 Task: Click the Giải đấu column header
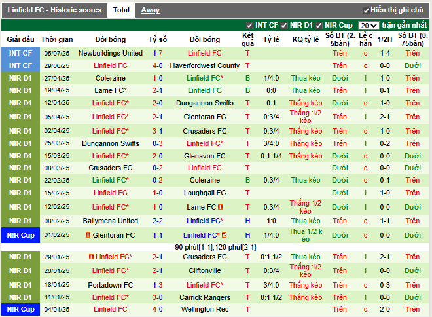click(x=21, y=39)
